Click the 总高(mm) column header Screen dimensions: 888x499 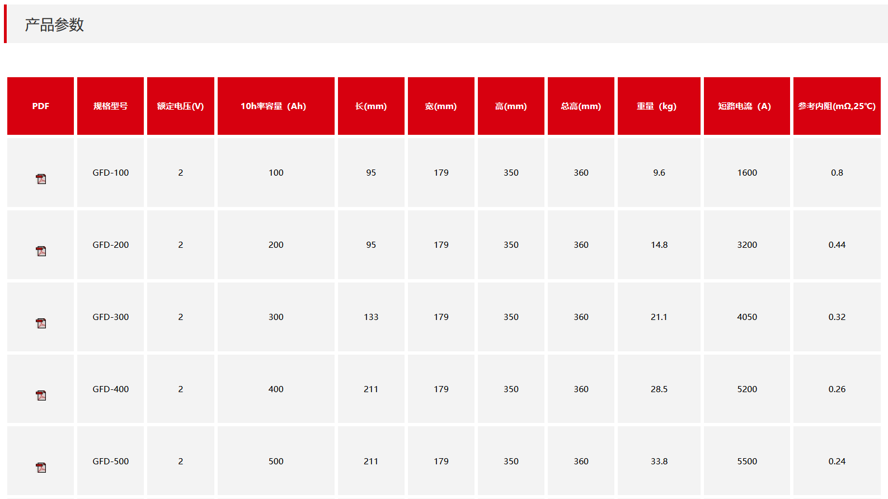point(581,106)
